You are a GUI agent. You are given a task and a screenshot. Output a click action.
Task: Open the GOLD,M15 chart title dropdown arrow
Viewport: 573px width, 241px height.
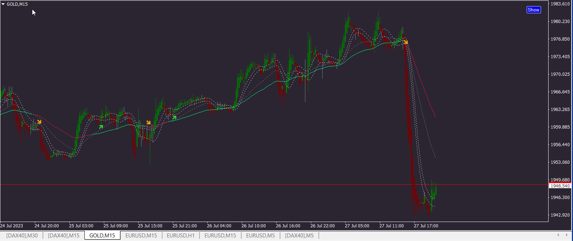[3, 4]
